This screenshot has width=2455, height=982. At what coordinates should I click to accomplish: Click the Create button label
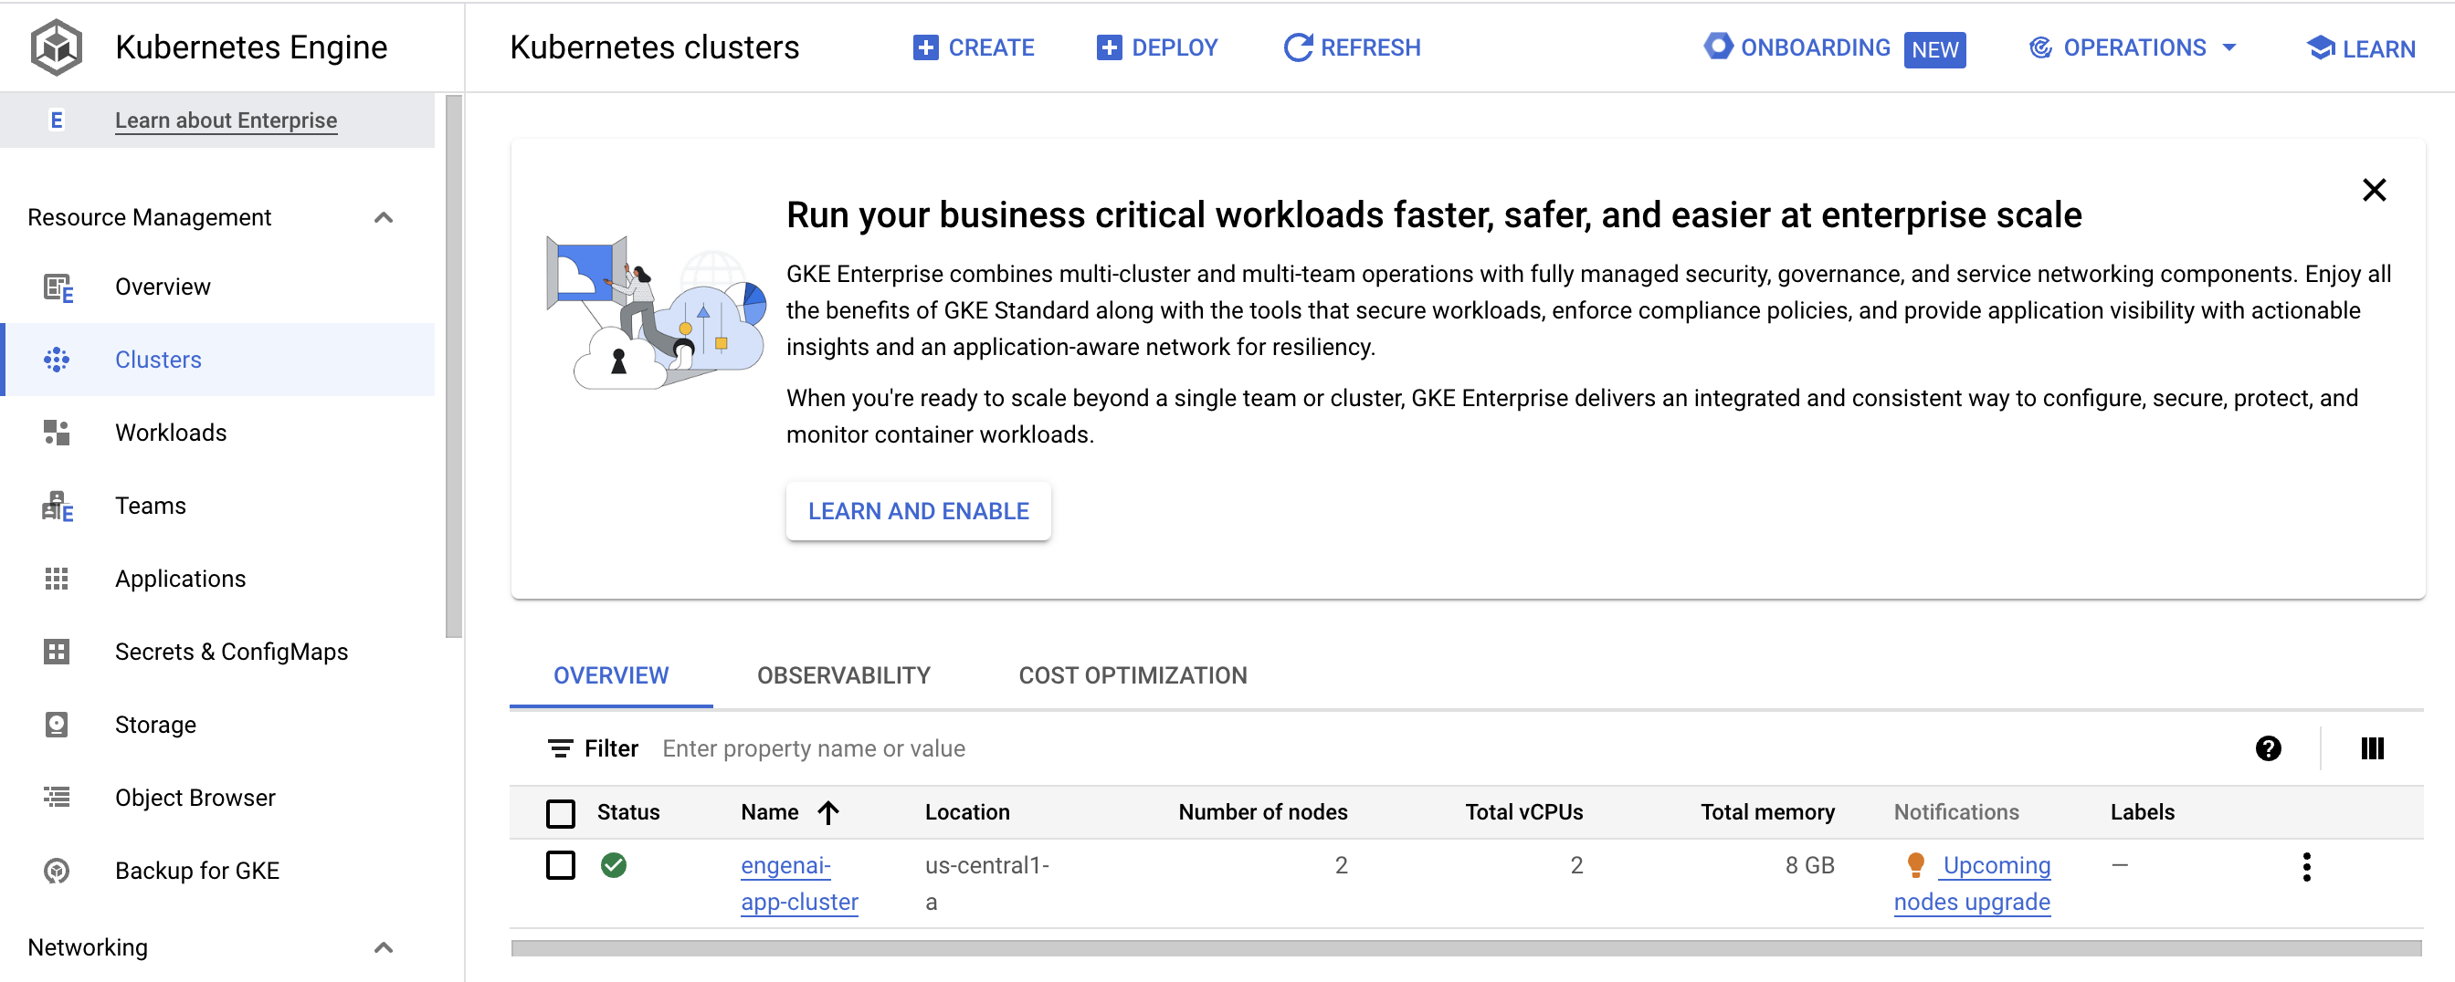point(991,47)
